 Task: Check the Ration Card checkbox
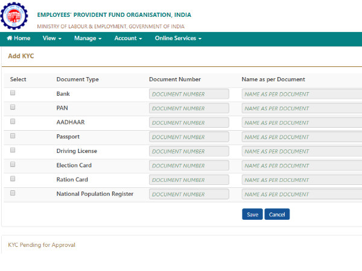click(13, 179)
